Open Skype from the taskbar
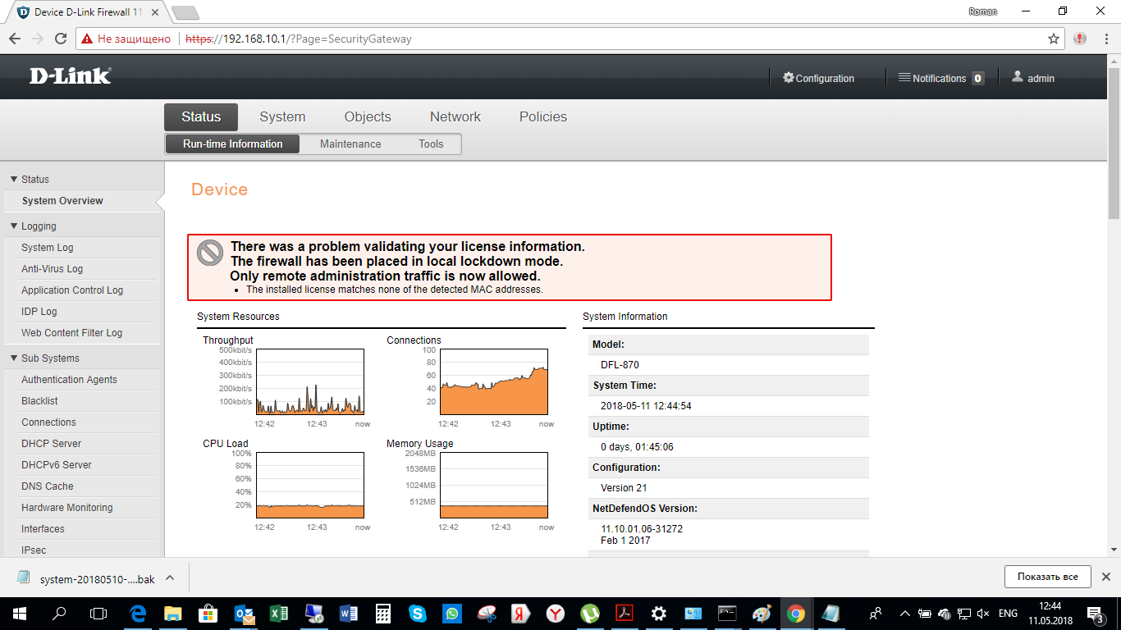This screenshot has height=630, width=1121. point(418,613)
